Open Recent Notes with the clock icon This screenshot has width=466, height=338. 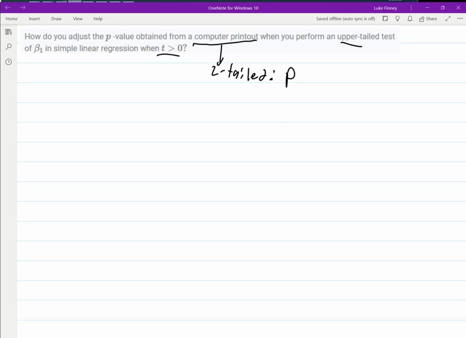click(8, 61)
